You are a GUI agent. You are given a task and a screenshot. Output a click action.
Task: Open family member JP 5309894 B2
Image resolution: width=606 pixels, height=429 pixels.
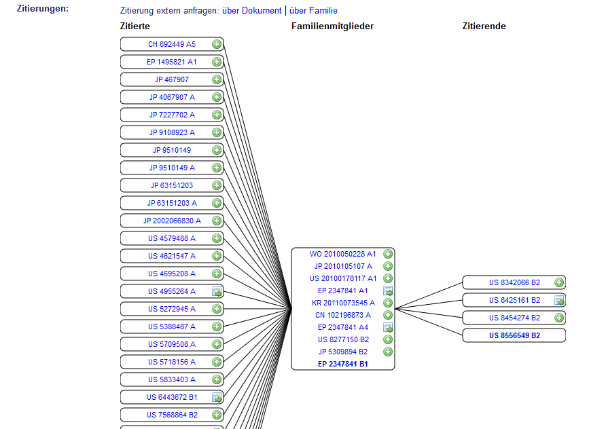[x=343, y=352]
